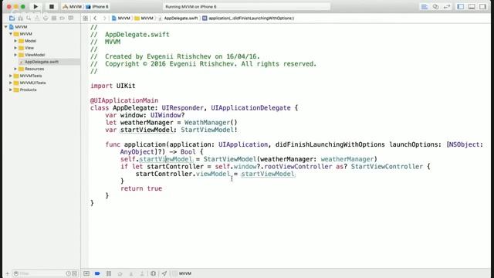Image resolution: width=494 pixels, height=278 pixels.
Task: Open the Find navigator
Action: point(29,19)
